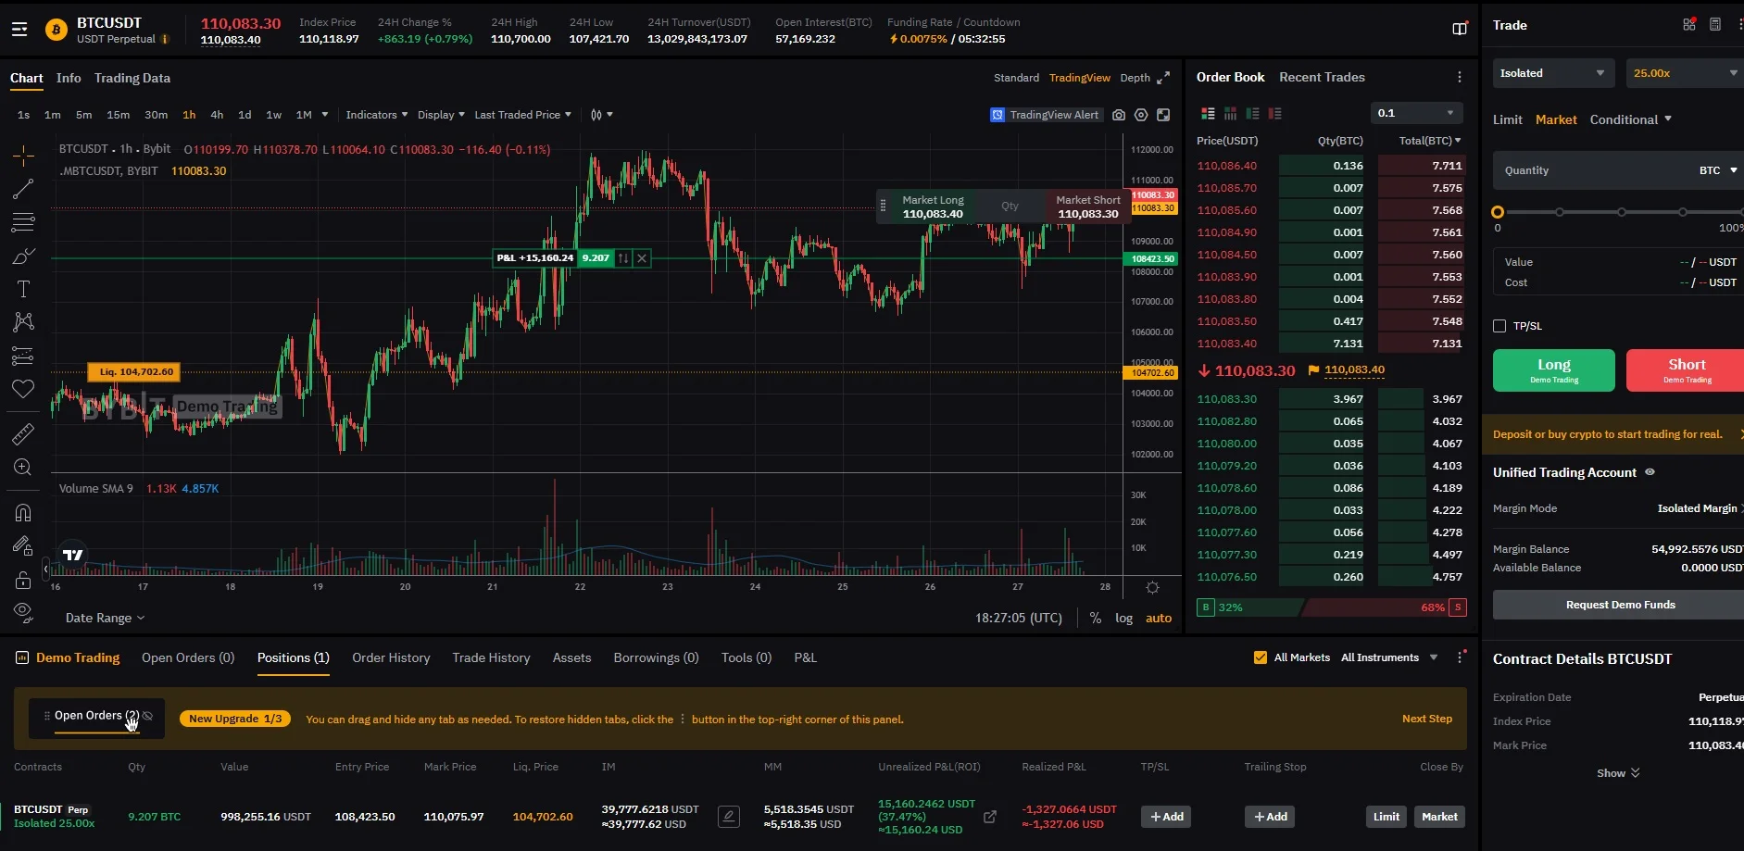Image resolution: width=1744 pixels, height=851 pixels.
Task: Open the Indicators dropdown
Action: pyautogui.click(x=376, y=115)
